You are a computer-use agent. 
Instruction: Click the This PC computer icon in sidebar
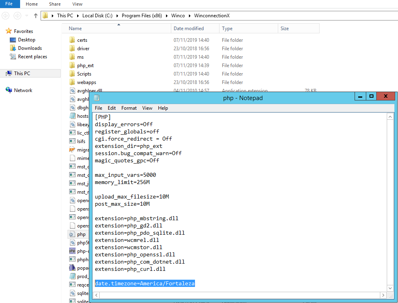[9, 74]
